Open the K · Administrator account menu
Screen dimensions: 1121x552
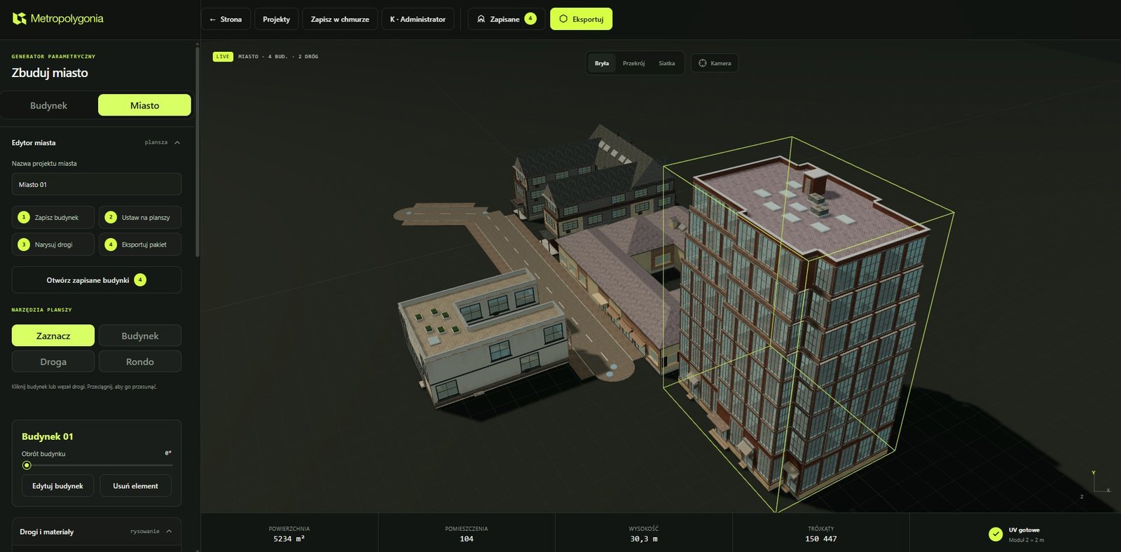418,19
